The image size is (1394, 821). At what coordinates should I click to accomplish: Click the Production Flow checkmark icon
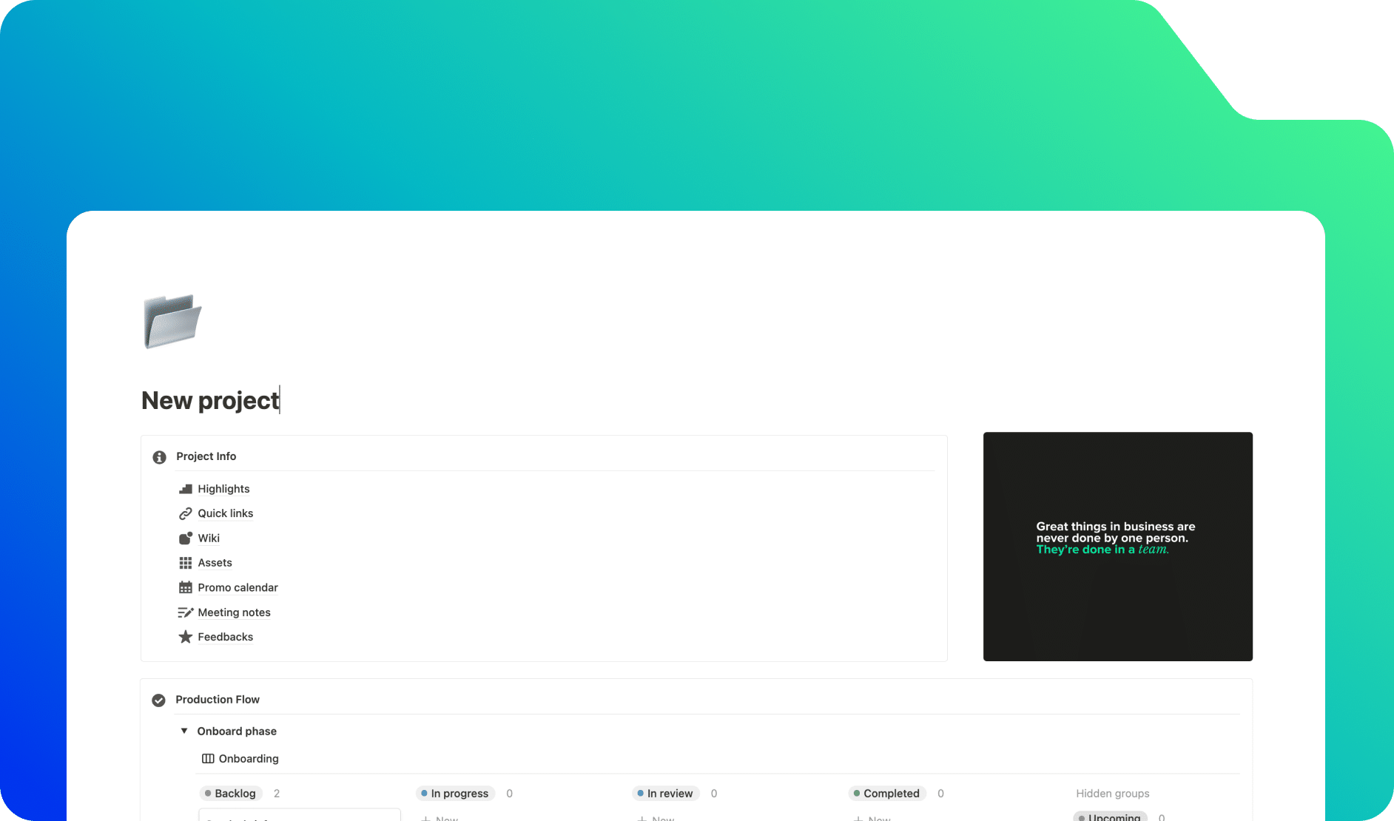coord(158,700)
